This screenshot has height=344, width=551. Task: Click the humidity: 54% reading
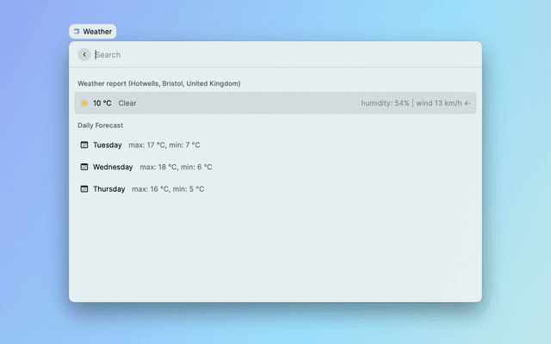click(385, 103)
